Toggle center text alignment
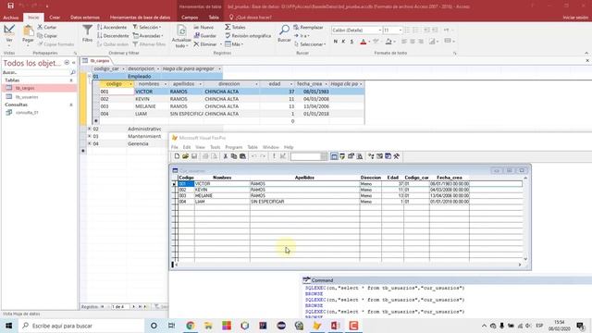Viewport: 592px width, 333px height. pyautogui.click(x=413, y=42)
